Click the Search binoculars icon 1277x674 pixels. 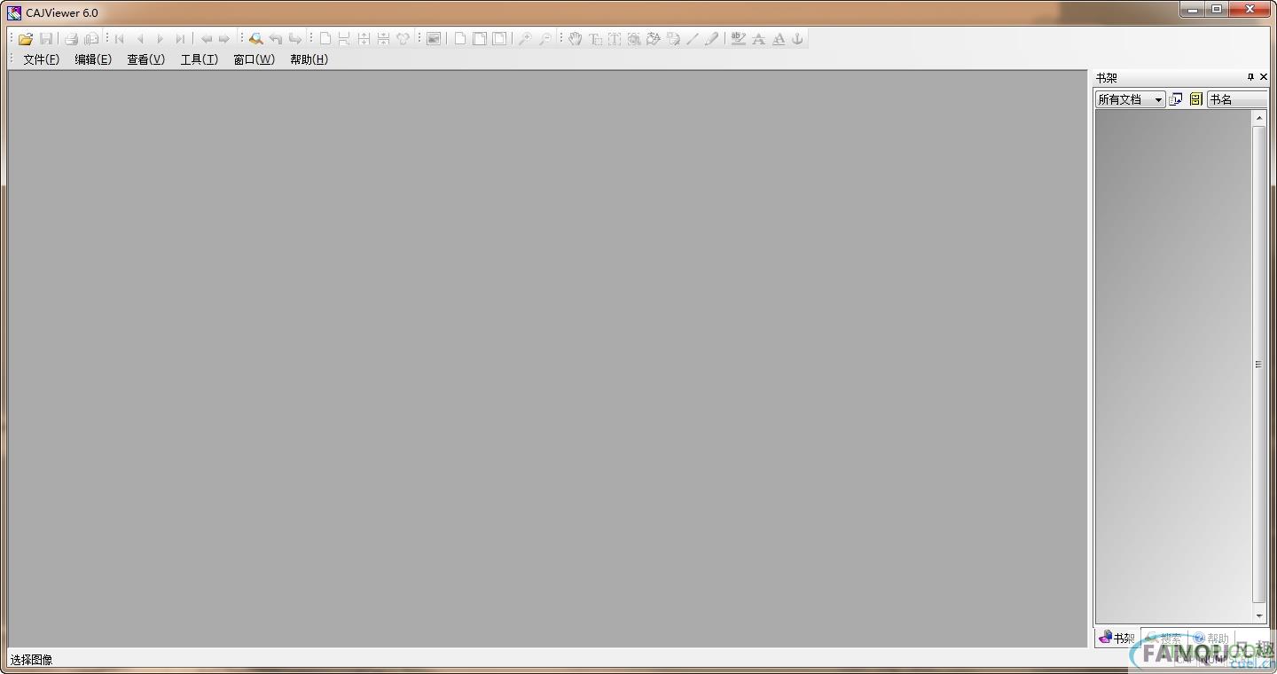point(255,39)
